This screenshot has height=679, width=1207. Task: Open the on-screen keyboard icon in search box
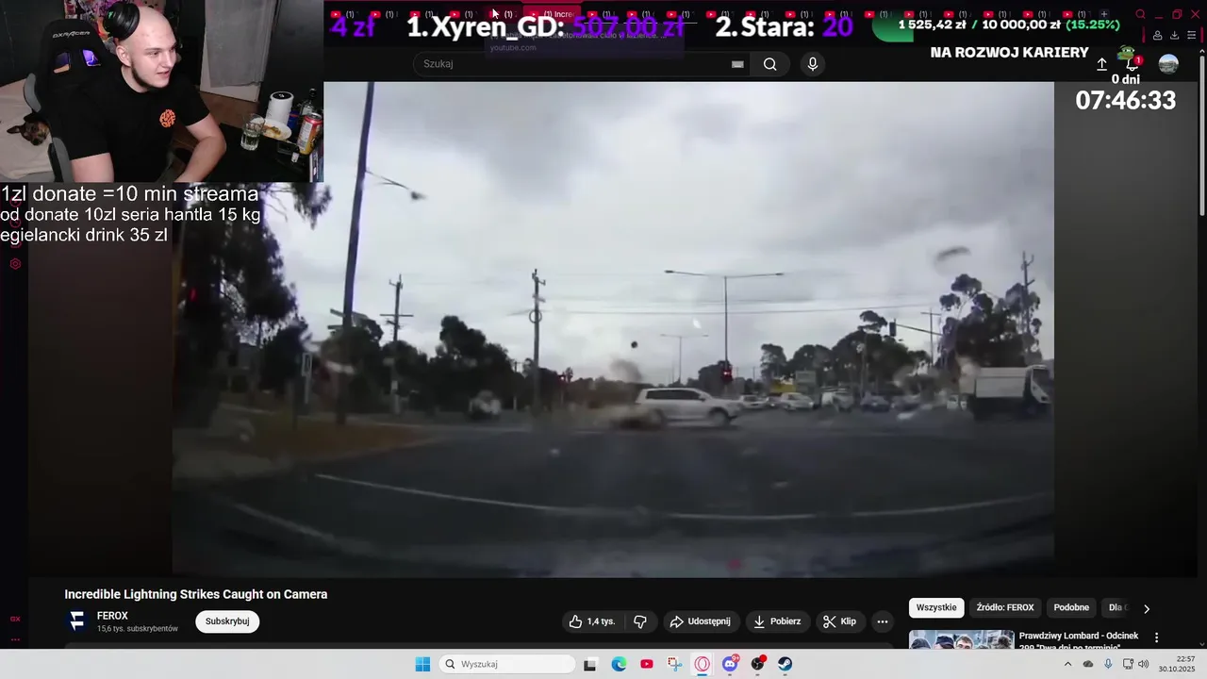[737, 64]
